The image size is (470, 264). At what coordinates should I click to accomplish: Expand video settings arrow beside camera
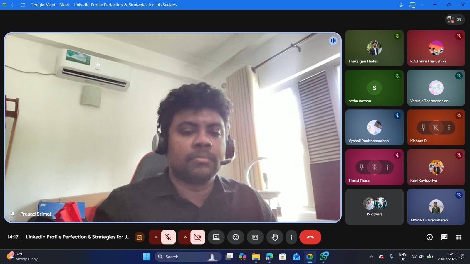point(185,237)
